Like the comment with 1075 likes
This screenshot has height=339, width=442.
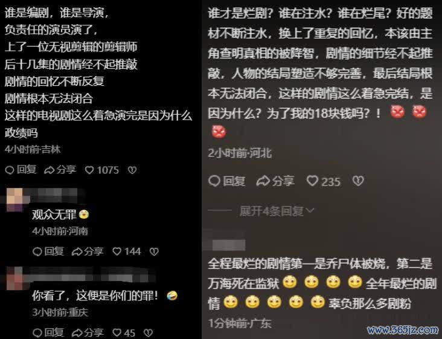(x=102, y=170)
